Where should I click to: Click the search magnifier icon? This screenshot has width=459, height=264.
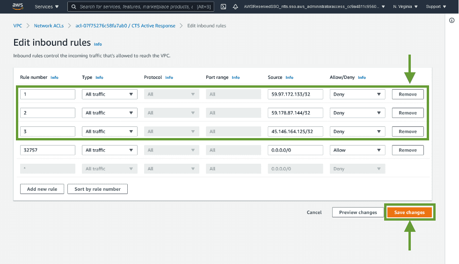(74, 7)
